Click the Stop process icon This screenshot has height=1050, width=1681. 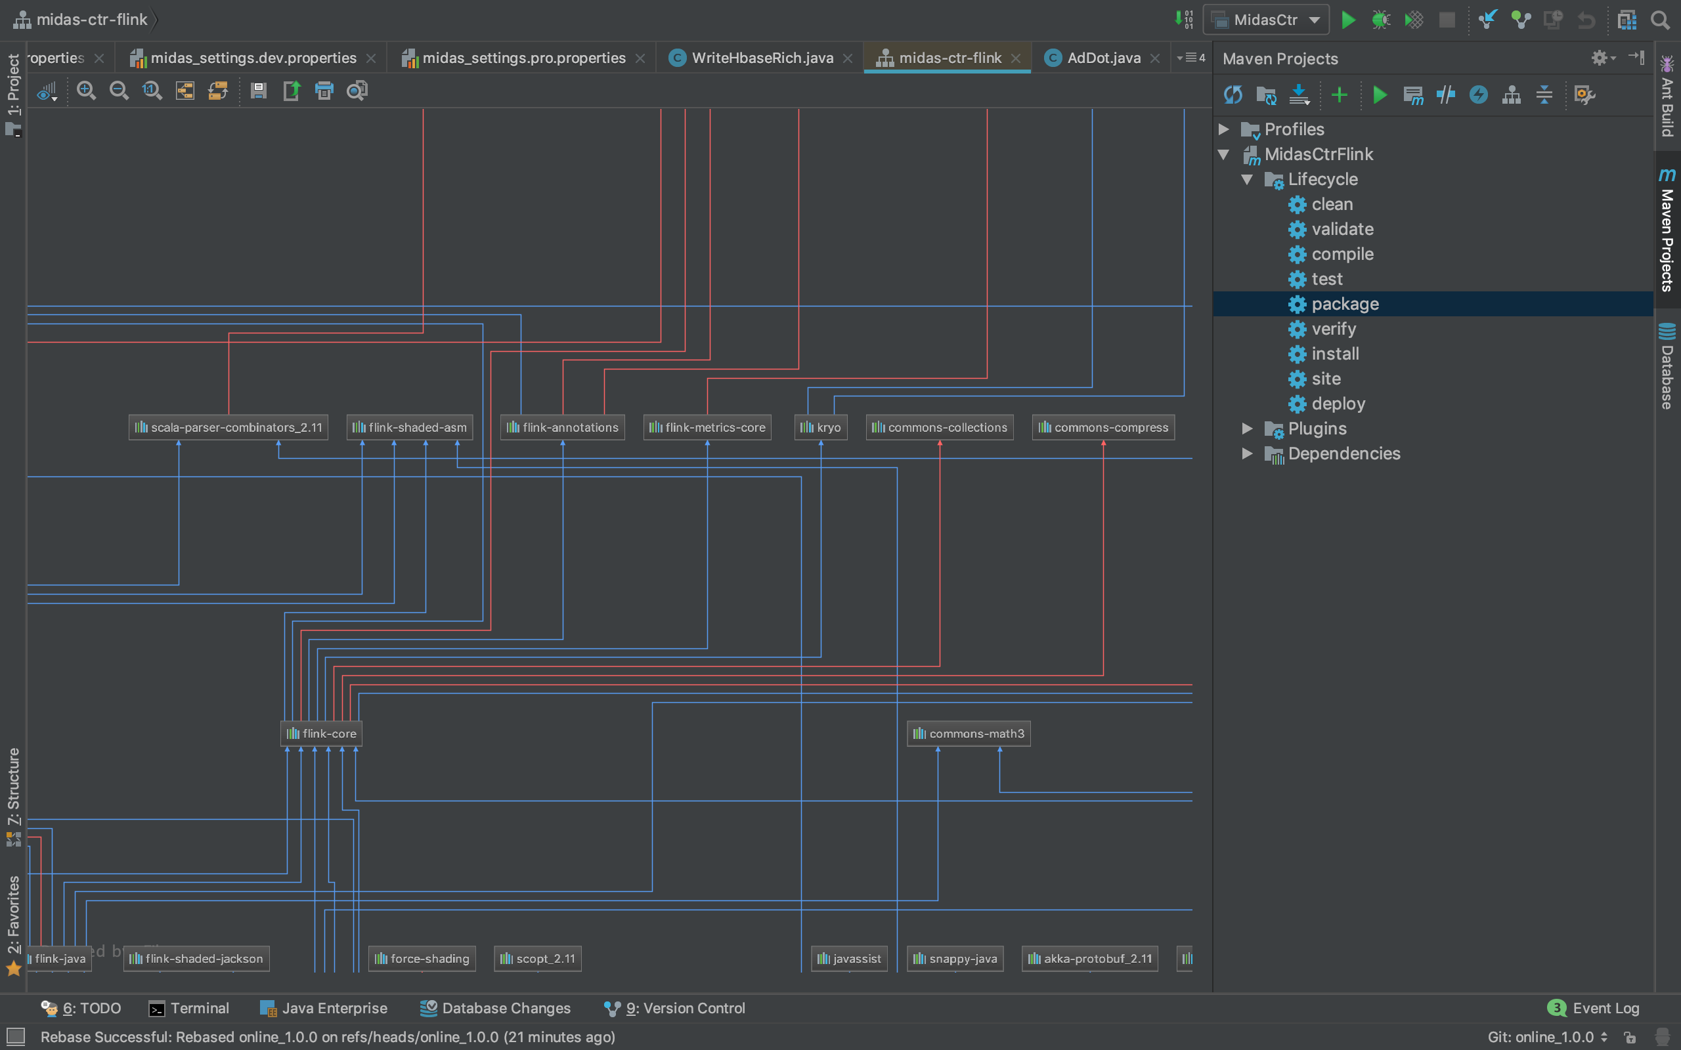(x=1447, y=20)
